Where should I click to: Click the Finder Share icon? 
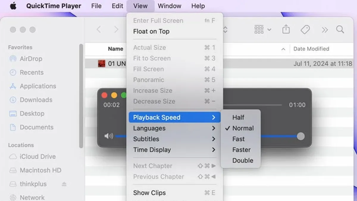[286, 29]
